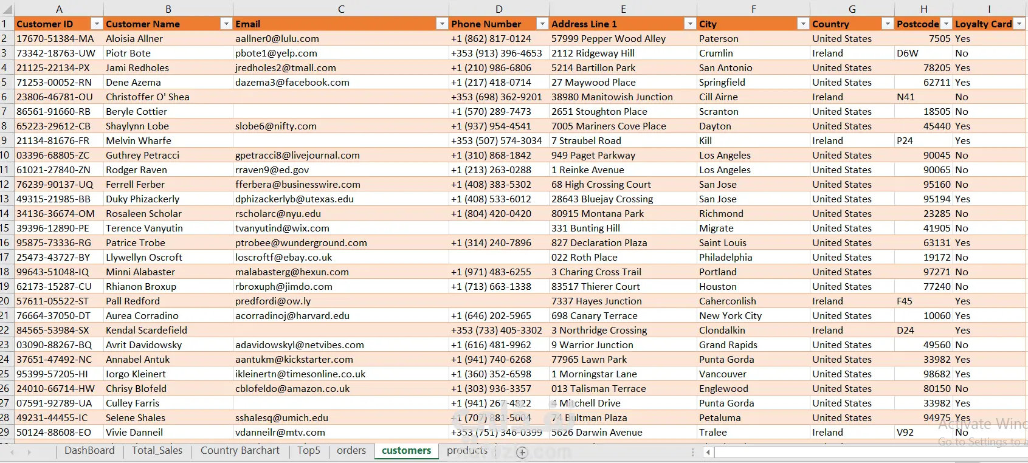The width and height of the screenshot is (1028, 463).
Task: Switch to the orders sheet tab
Action: pos(351,451)
